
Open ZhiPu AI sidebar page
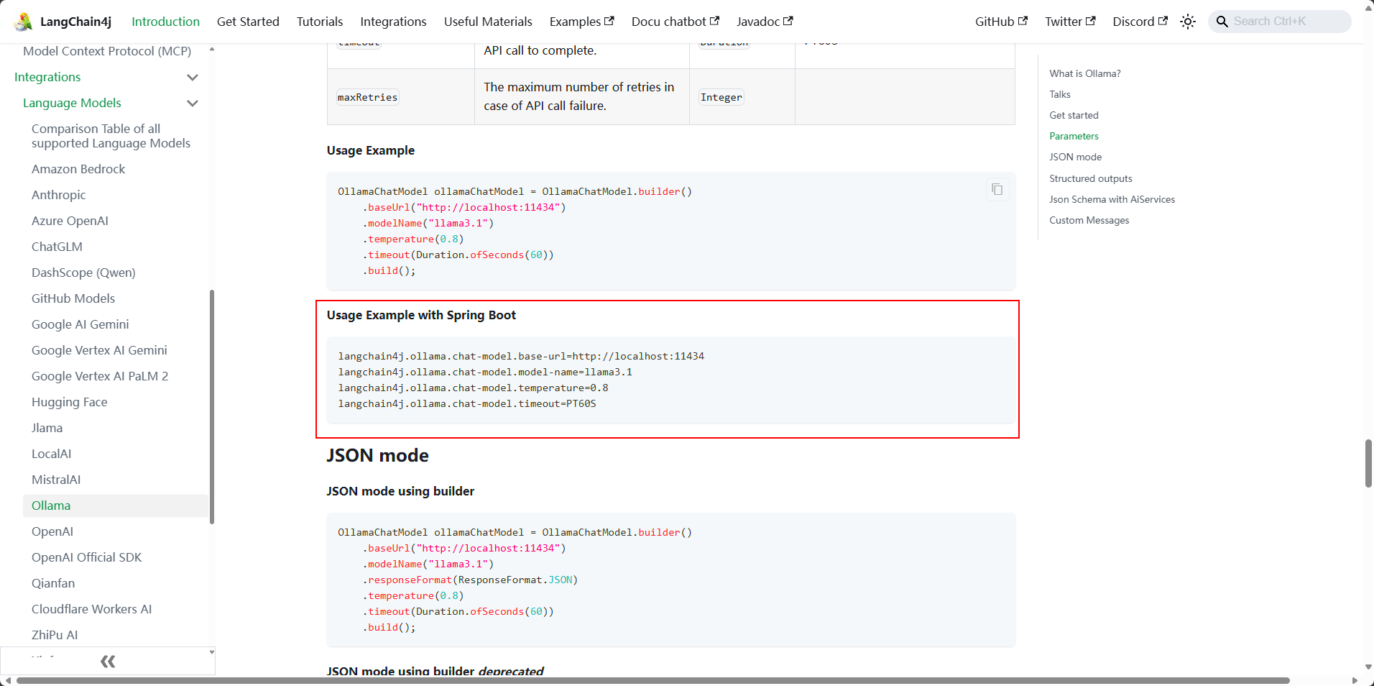(x=55, y=635)
